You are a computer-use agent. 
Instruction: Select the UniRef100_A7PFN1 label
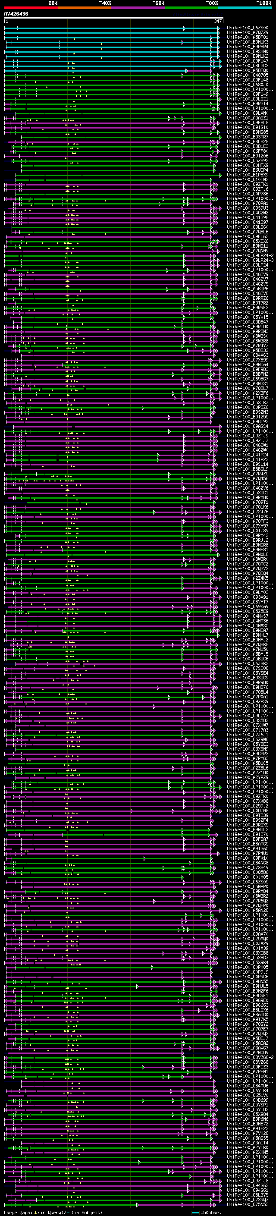(x=248, y=1071)
